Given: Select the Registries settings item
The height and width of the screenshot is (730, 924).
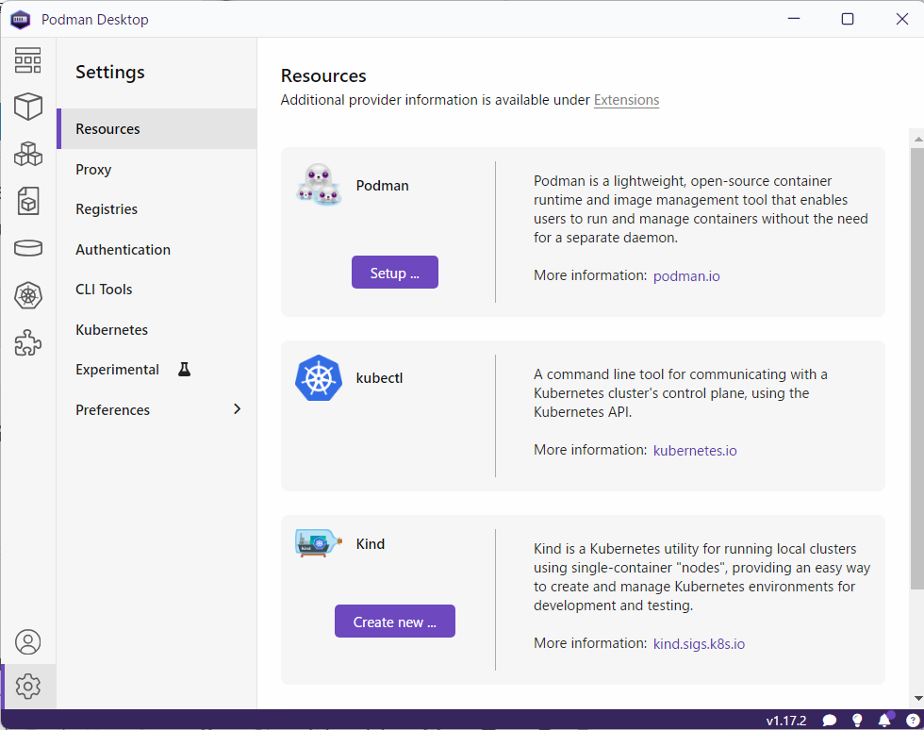Looking at the screenshot, I should pos(107,209).
